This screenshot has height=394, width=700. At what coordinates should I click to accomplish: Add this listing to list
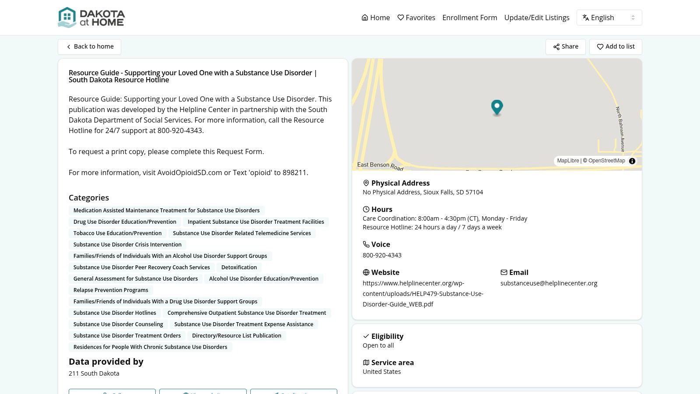coord(616,47)
